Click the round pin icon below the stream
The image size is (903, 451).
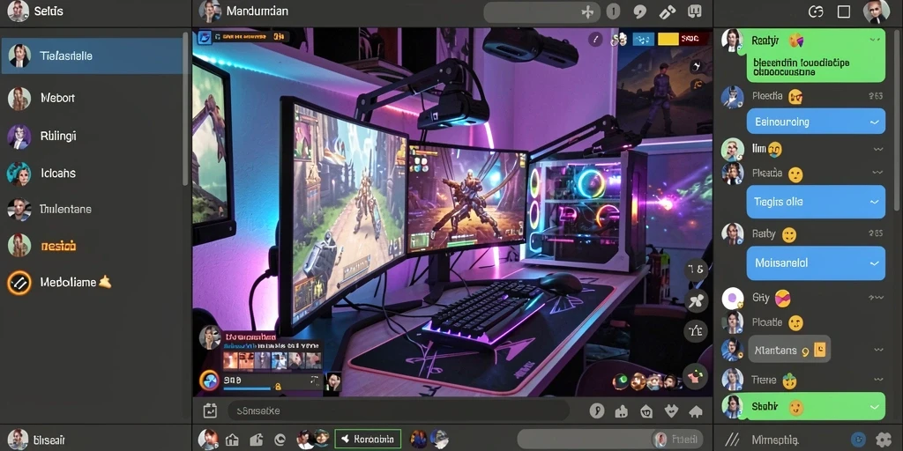[597, 410]
